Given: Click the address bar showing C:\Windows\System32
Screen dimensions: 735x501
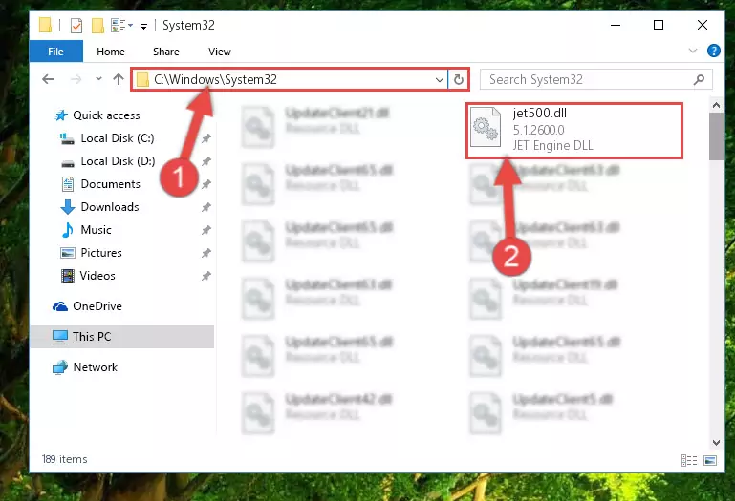Looking at the screenshot, I should coord(290,79).
